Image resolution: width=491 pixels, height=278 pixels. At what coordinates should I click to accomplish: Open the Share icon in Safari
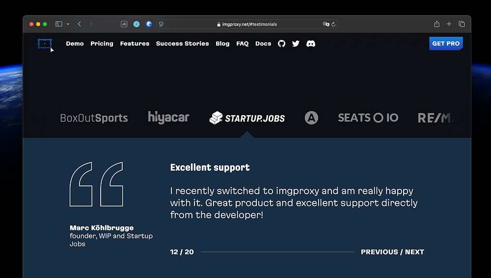pyautogui.click(x=437, y=24)
